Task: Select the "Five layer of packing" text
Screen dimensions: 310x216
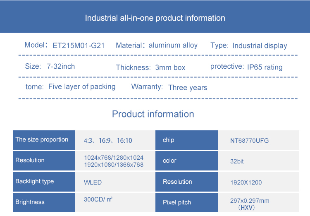Action: (x=82, y=86)
